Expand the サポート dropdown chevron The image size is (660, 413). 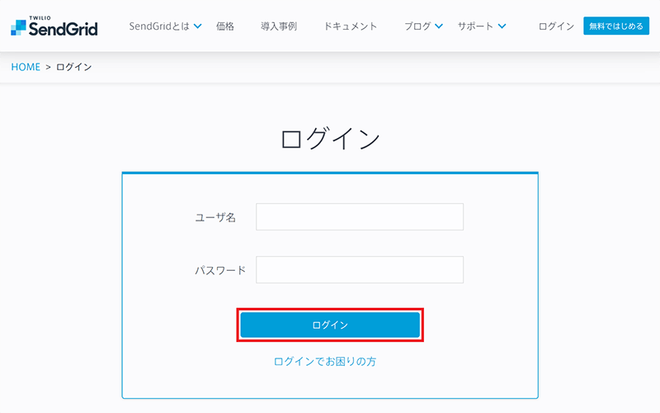[502, 26]
